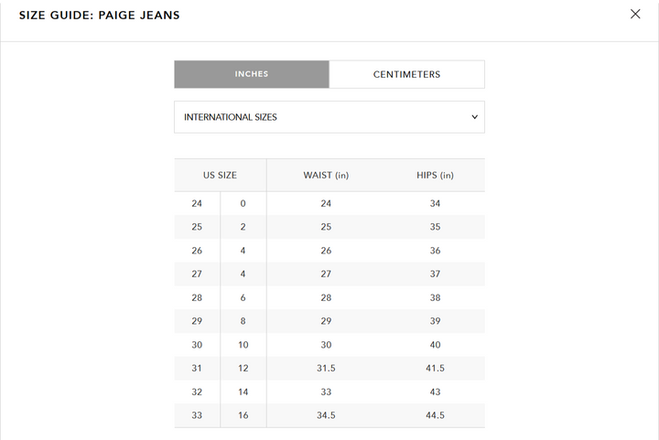Select the US size 0 cell
The image size is (659, 440).
(x=243, y=203)
